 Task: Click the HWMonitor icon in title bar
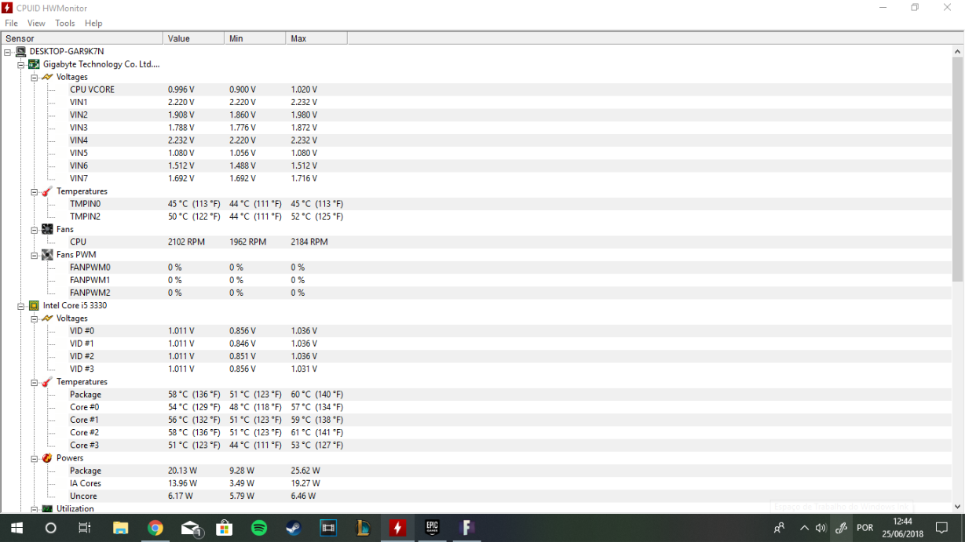point(8,8)
